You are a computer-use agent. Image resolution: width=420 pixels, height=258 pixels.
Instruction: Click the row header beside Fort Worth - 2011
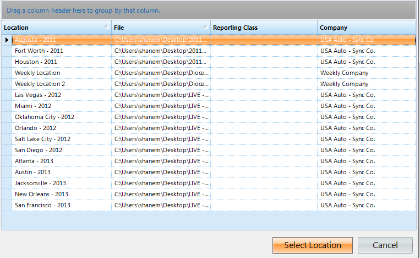(7, 51)
